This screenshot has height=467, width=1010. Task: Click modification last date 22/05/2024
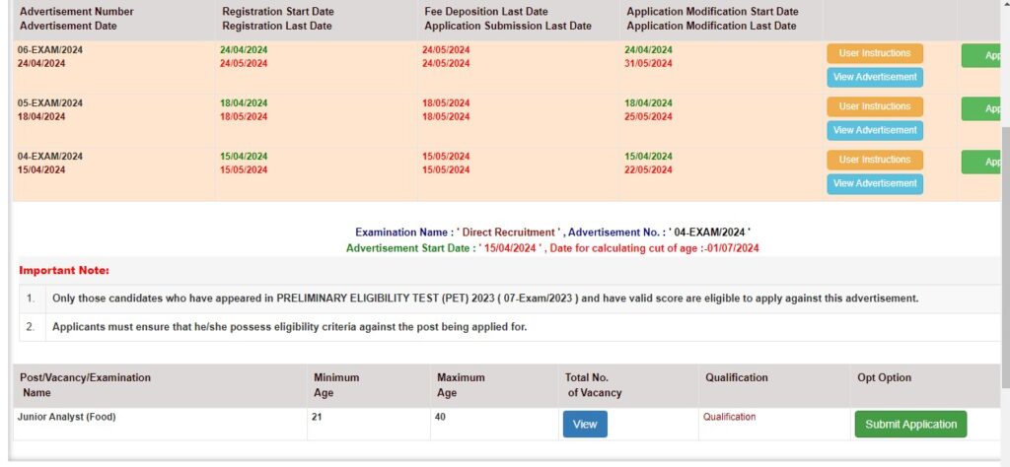648,169
